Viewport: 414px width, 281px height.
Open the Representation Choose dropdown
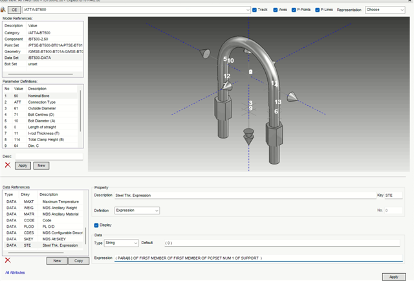[385, 10]
